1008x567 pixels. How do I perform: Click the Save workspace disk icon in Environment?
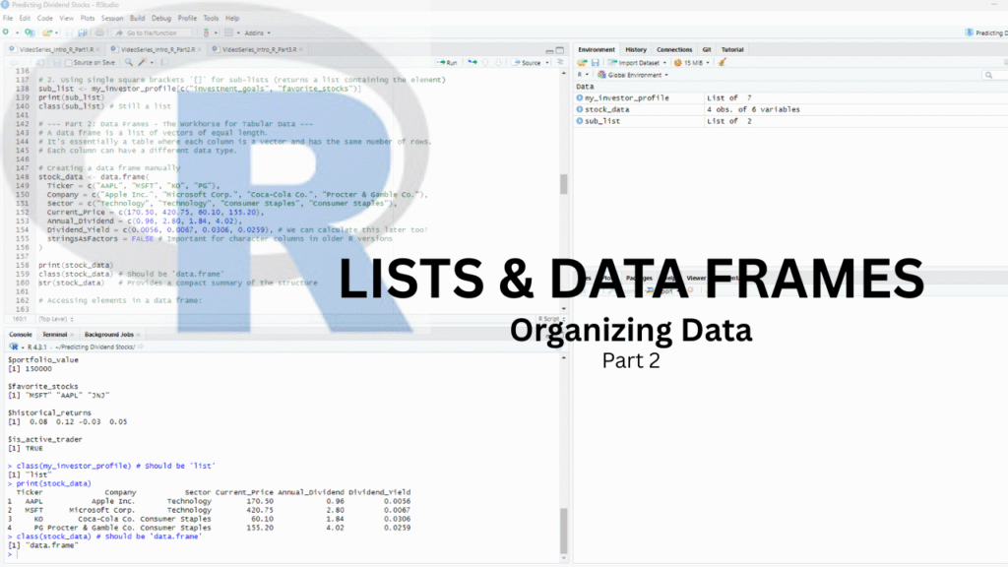tap(595, 62)
